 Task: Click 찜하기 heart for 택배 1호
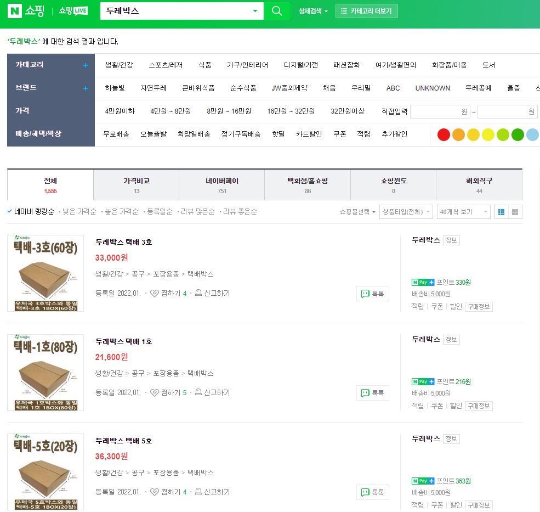pyautogui.click(x=155, y=393)
